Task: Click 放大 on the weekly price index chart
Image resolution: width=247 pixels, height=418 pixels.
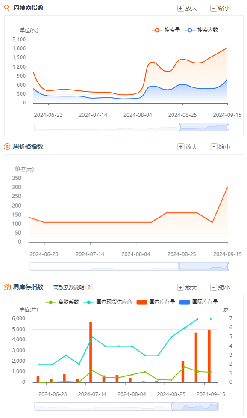Action: click(188, 147)
